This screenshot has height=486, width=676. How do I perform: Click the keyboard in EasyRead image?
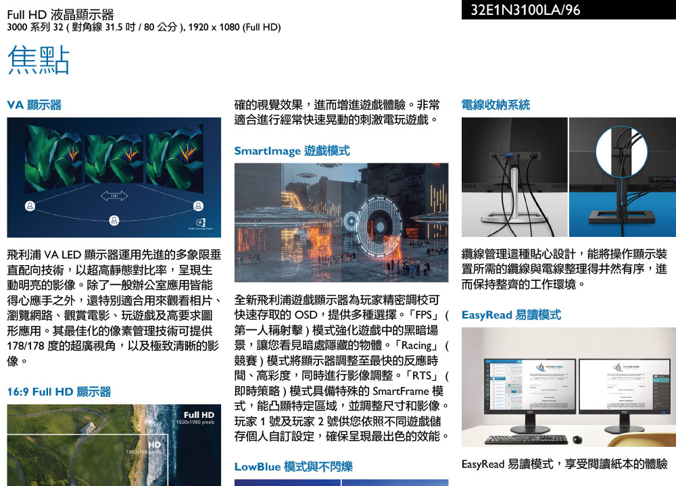tap(527, 439)
